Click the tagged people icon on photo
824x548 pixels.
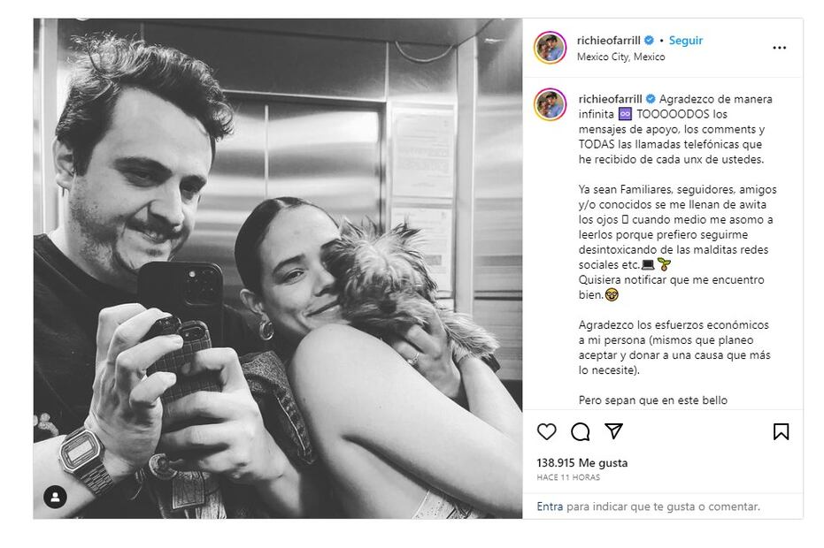click(x=55, y=497)
